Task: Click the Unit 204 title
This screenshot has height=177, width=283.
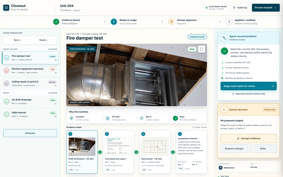Action: click(67, 6)
